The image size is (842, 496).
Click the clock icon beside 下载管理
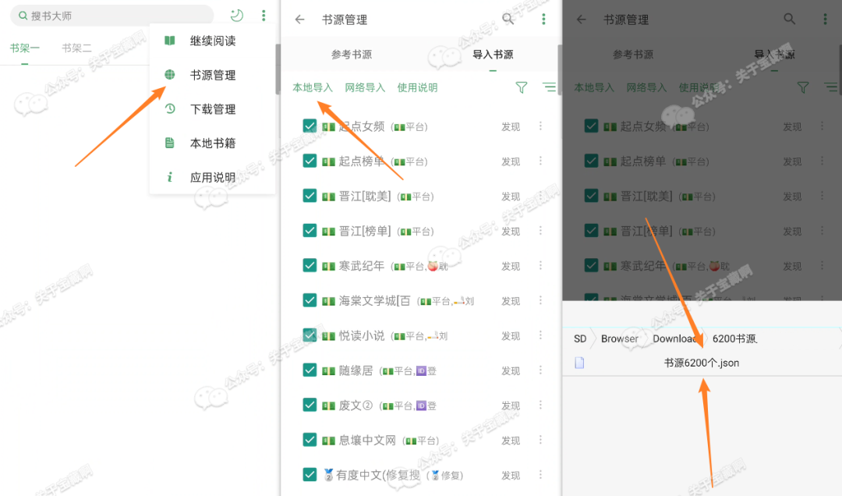tap(170, 108)
